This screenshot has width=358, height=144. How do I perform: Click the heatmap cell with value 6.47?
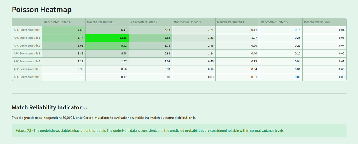[107, 30]
